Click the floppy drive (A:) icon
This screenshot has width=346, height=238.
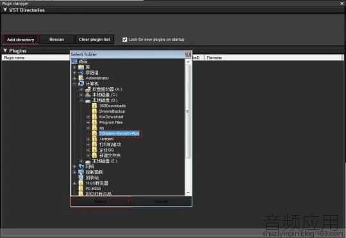click(x=88, y=90)
